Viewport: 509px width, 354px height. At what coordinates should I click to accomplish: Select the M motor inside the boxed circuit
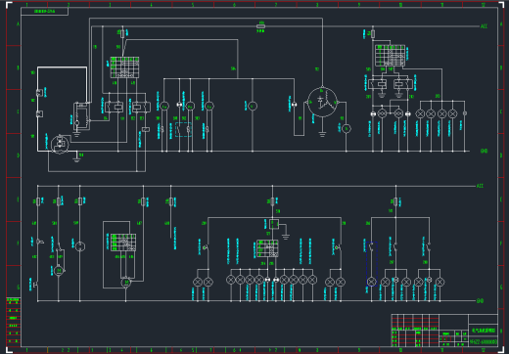point(126,282)
